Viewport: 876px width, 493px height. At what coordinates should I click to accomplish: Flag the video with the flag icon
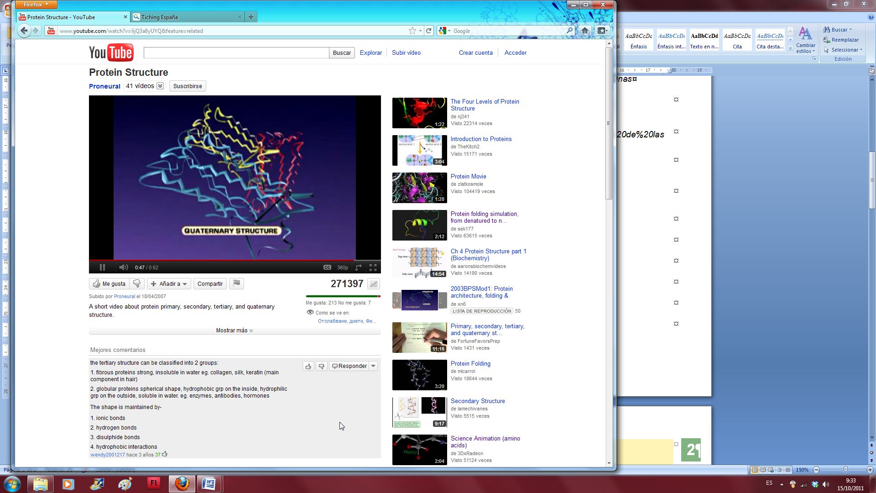[236, 283]
